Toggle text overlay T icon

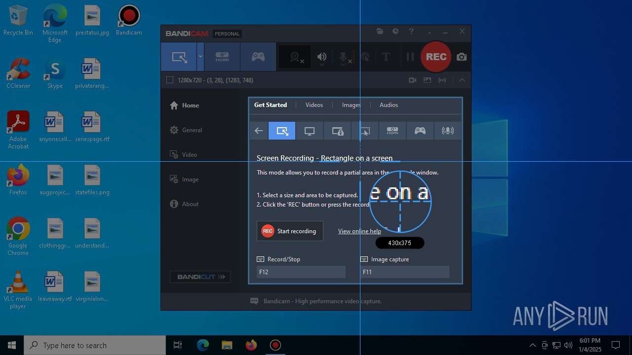click(386, 57)
